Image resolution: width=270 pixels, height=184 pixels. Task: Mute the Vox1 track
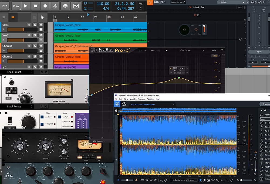point(41,25)
